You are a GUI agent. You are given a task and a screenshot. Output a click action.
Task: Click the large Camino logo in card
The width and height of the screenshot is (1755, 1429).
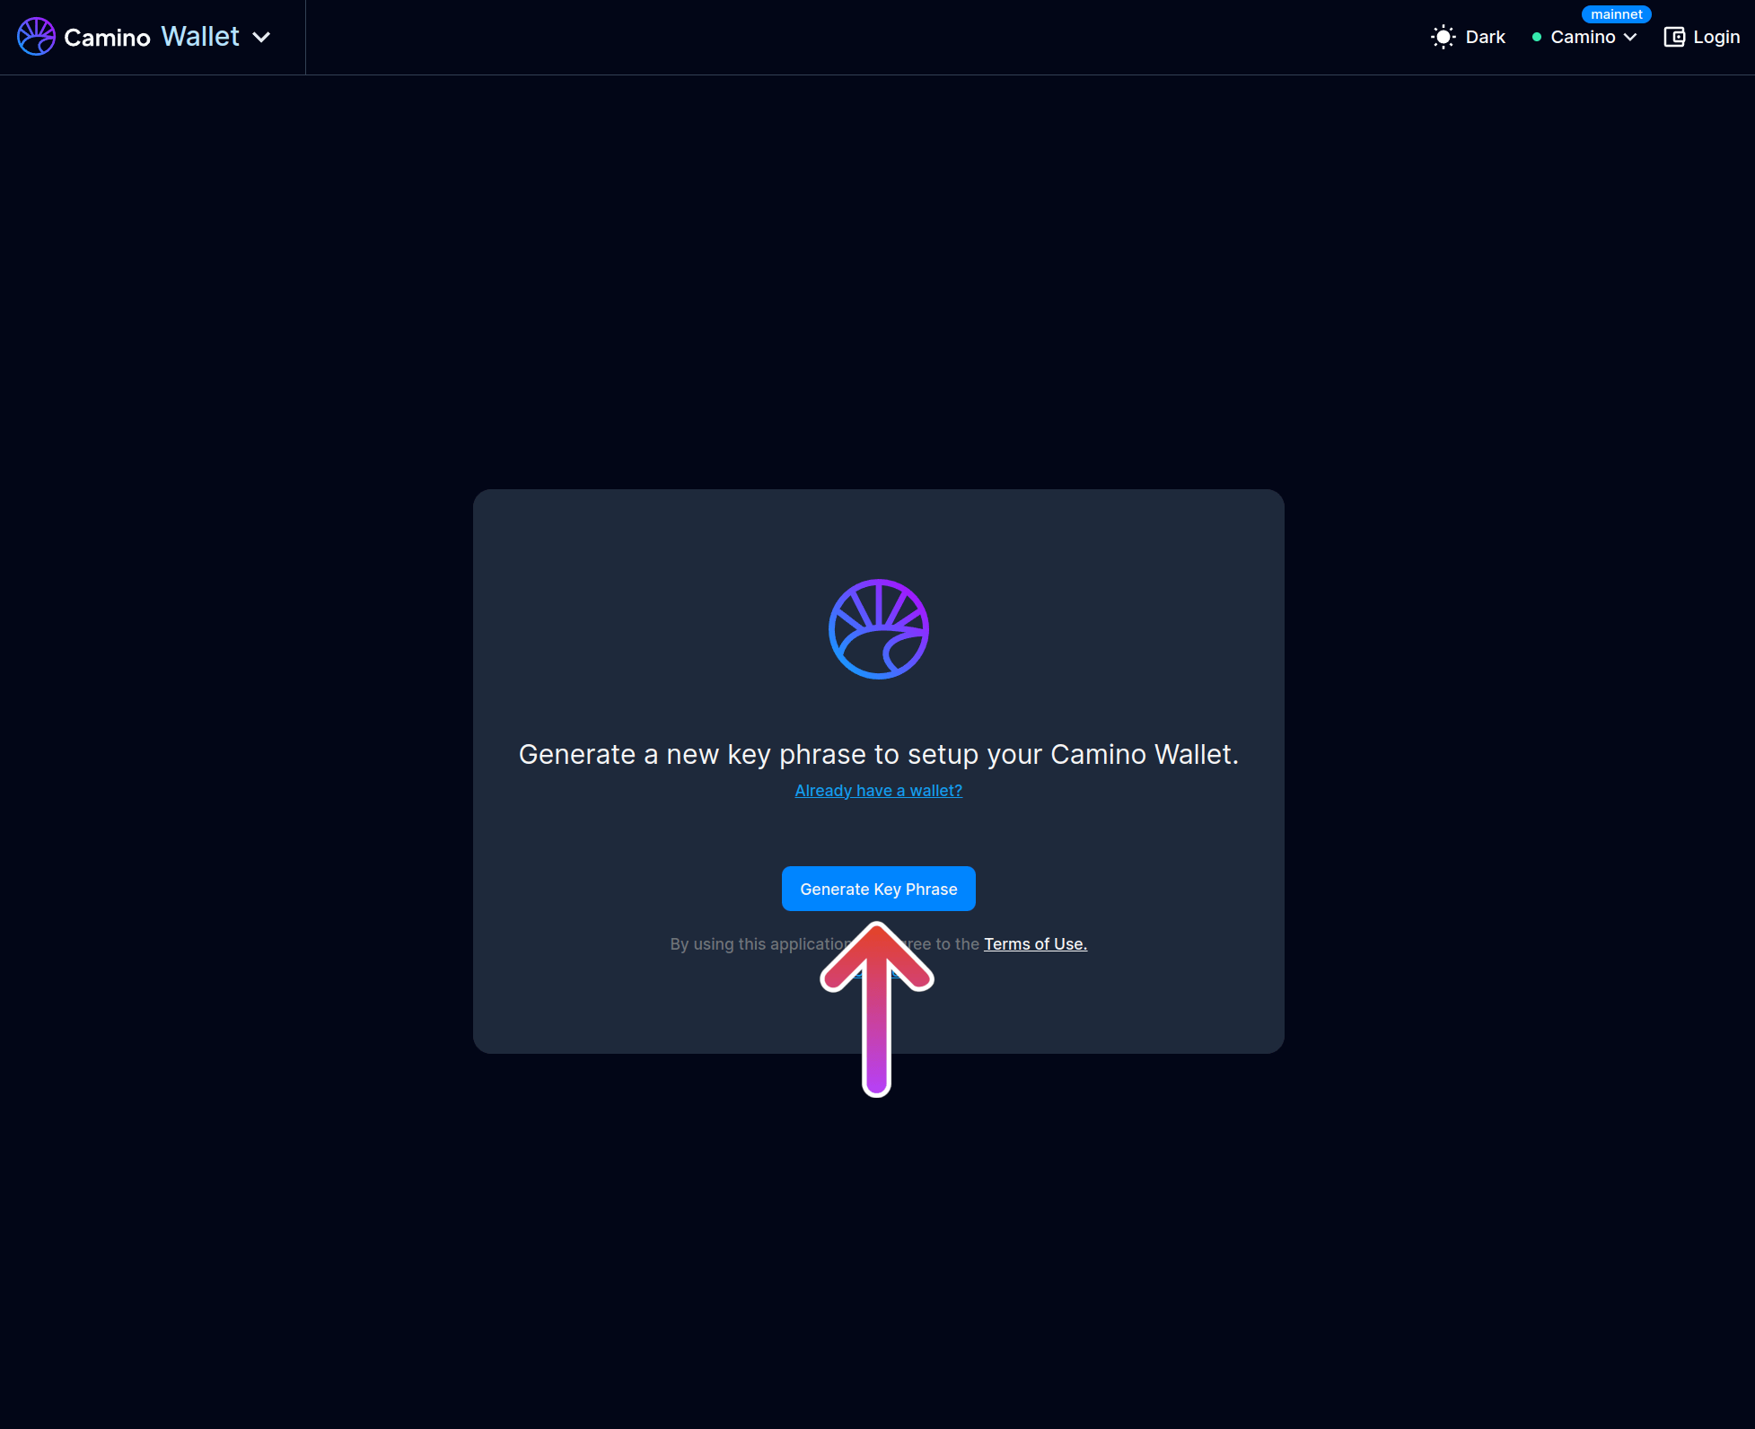[x=878, y=629]
